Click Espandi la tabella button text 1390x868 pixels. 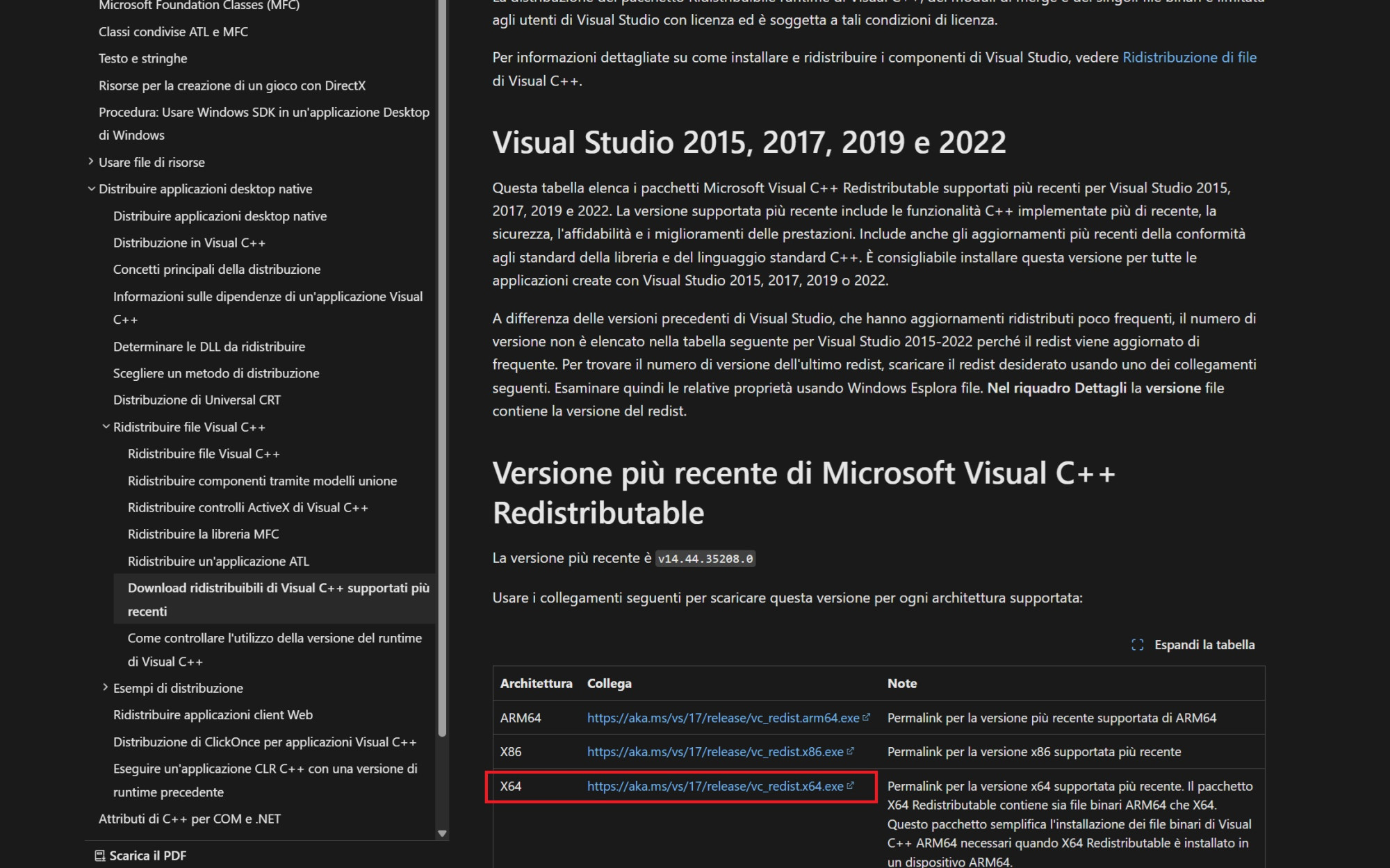click(1204, 645)
